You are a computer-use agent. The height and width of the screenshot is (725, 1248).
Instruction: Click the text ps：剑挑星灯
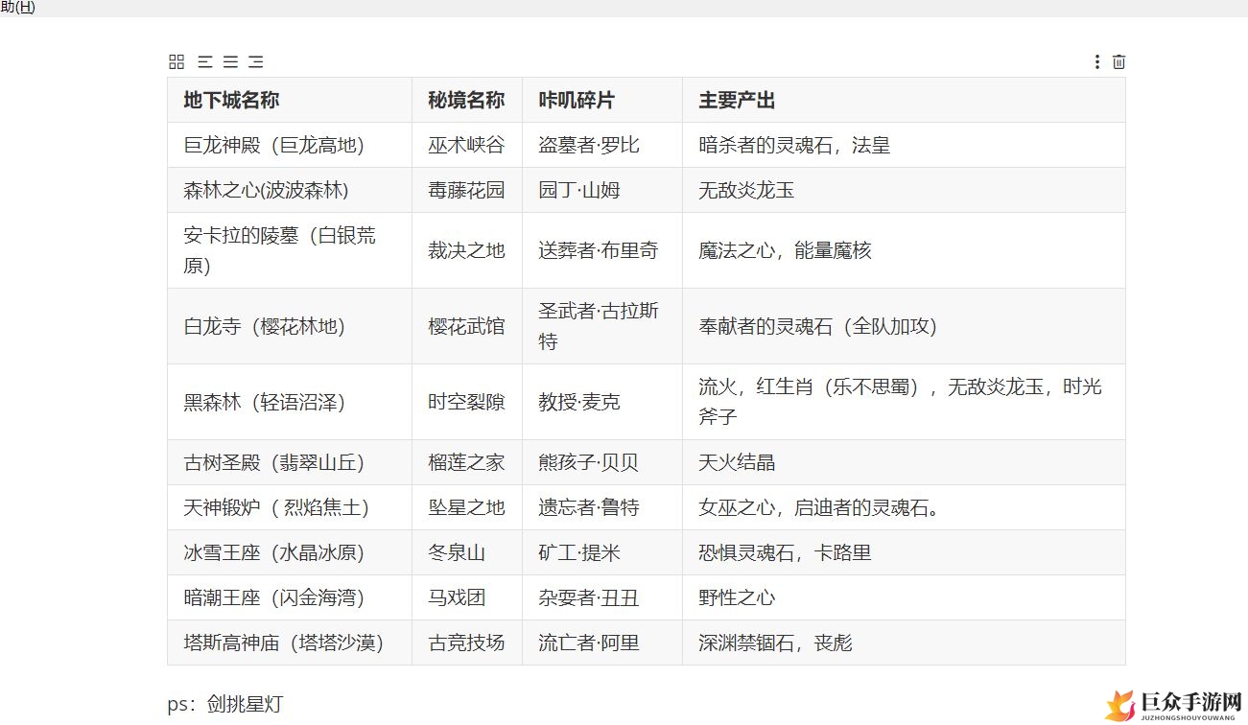pos(225,705)
